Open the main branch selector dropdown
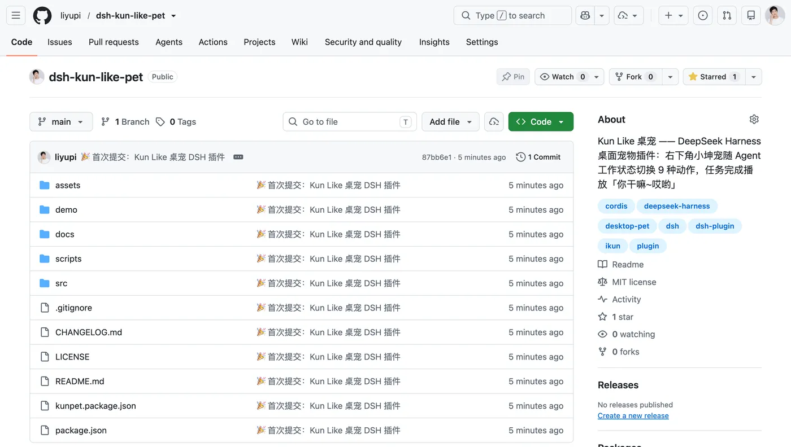 click(x=61, y=122)
